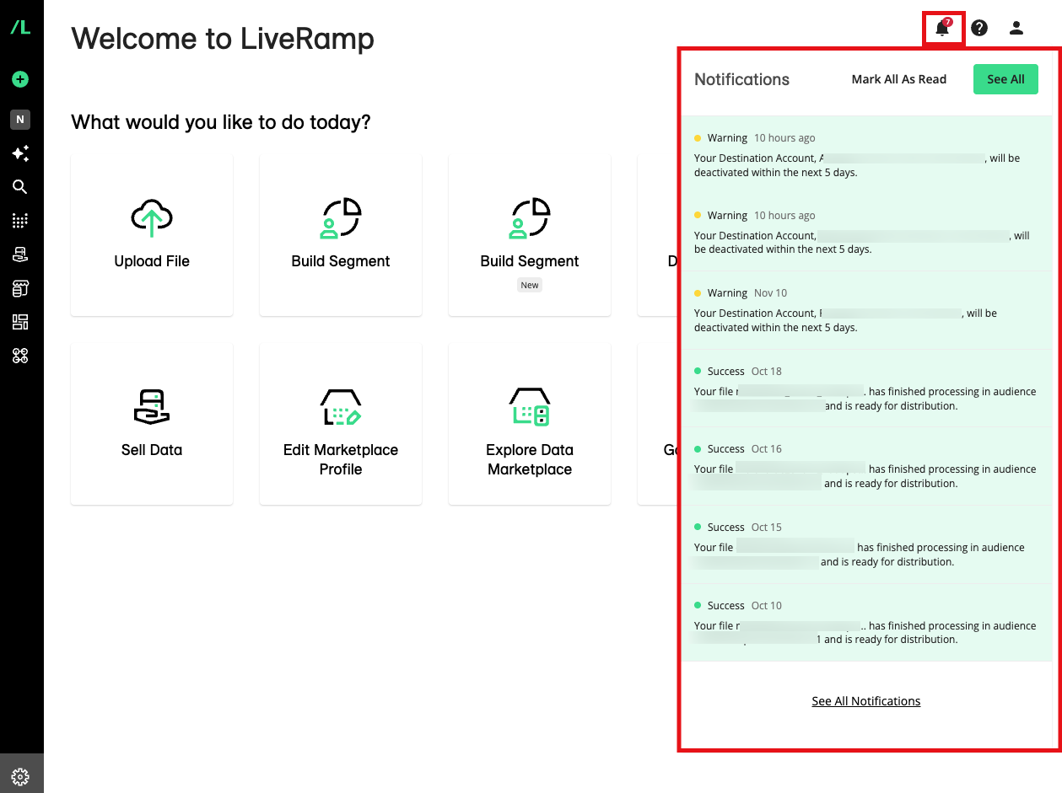Click the 'N' account badge in sidebar
Image resolution: width=1062 pixels, height=793 pixels.
[20, 120]
